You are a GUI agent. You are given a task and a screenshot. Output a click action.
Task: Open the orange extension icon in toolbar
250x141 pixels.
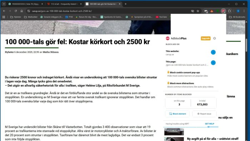pos(212,11)
